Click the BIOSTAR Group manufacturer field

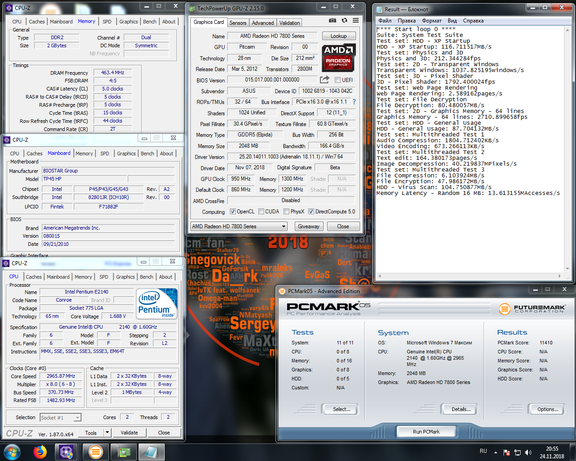(108, 171)
